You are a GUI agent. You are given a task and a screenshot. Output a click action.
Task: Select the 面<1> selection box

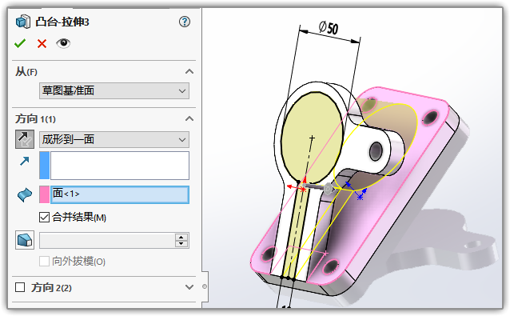coord(120,194)
